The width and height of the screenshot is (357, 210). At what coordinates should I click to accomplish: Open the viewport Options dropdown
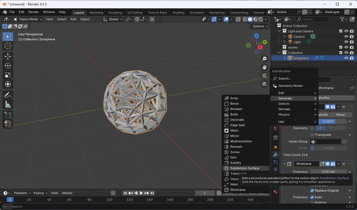click(260, 26)
